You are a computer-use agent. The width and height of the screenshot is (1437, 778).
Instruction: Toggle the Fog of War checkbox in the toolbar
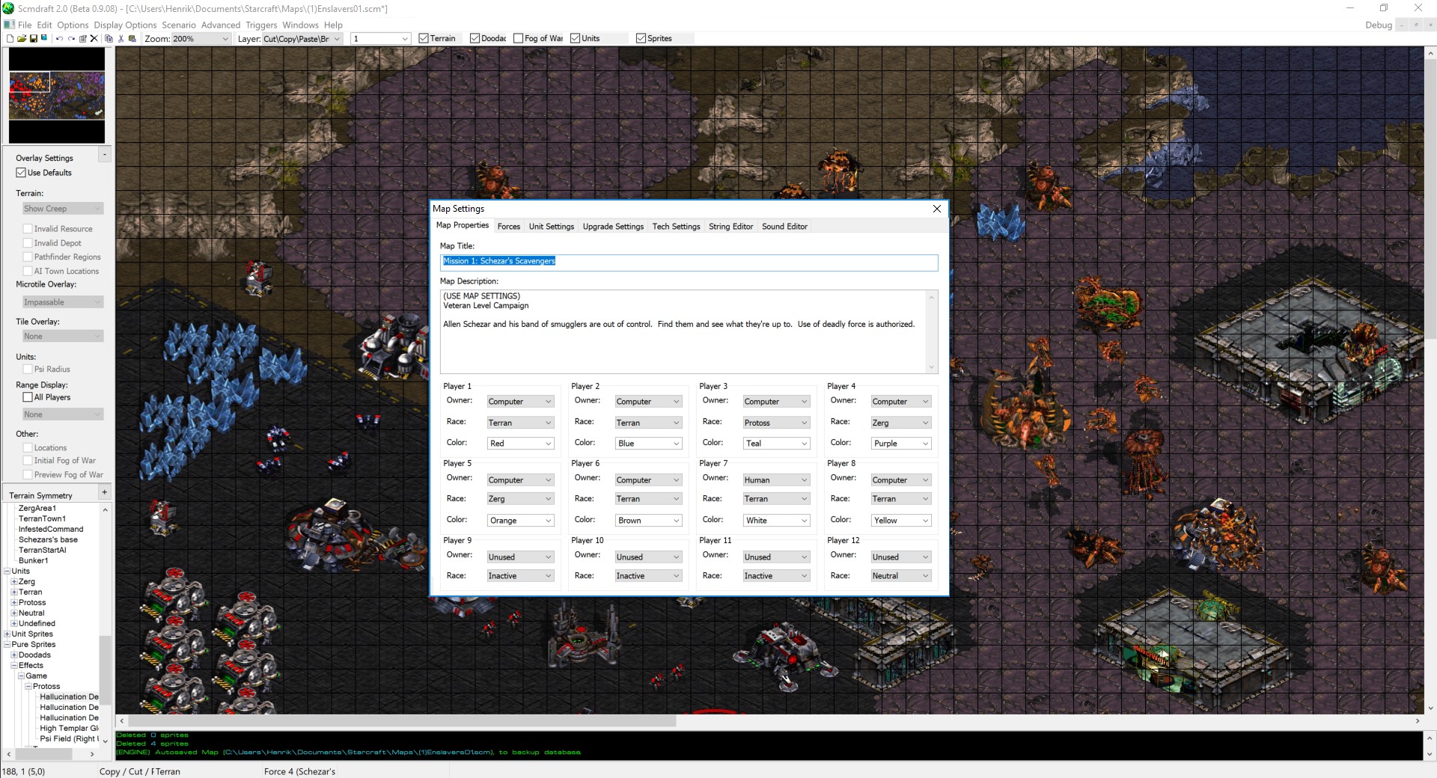(x=519, y=39)
